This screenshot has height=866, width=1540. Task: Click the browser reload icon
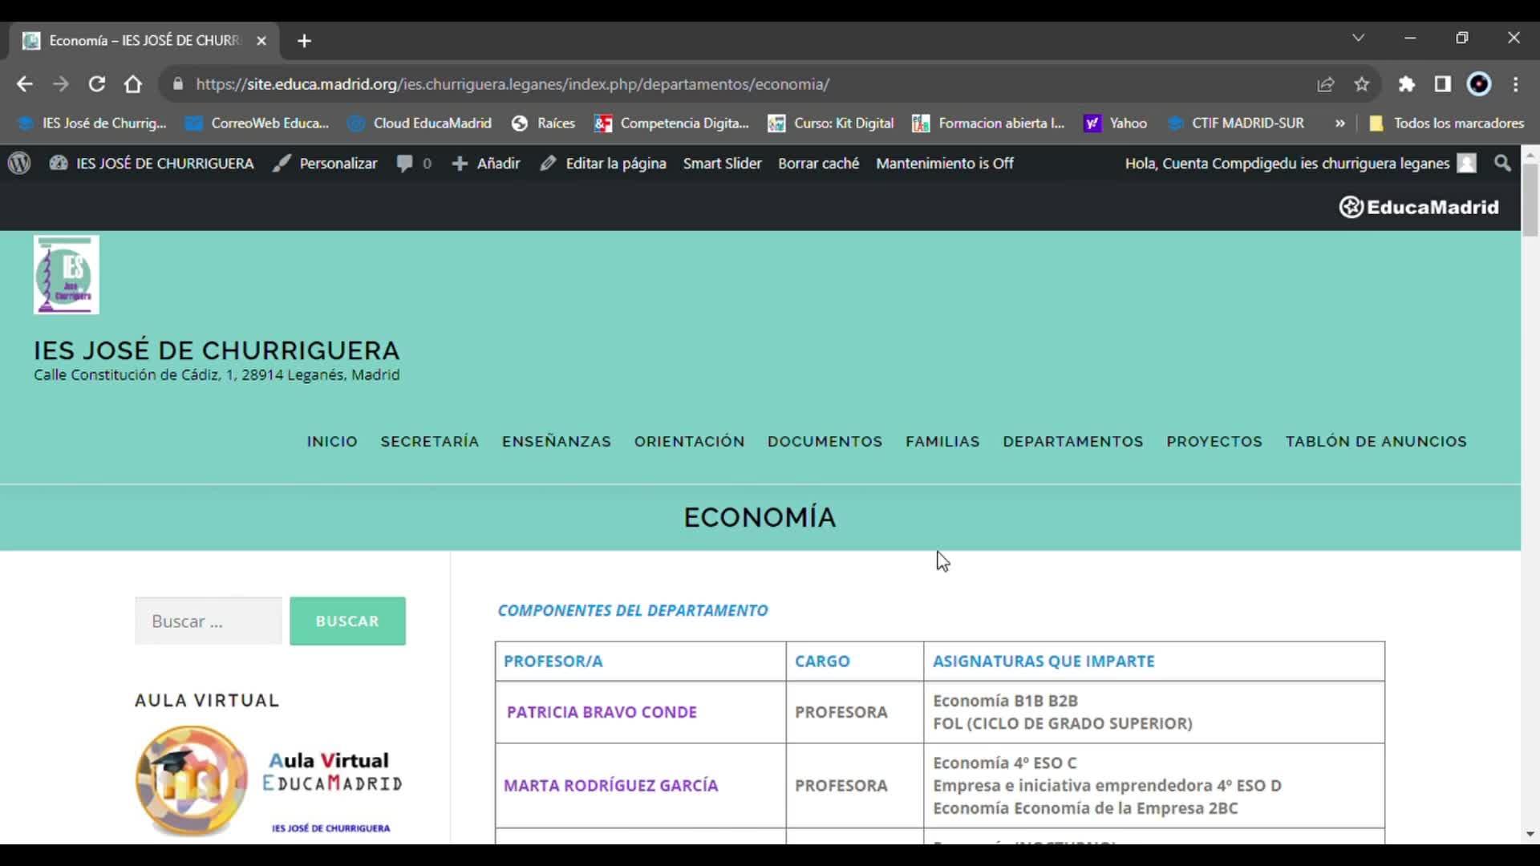(97, 84)
